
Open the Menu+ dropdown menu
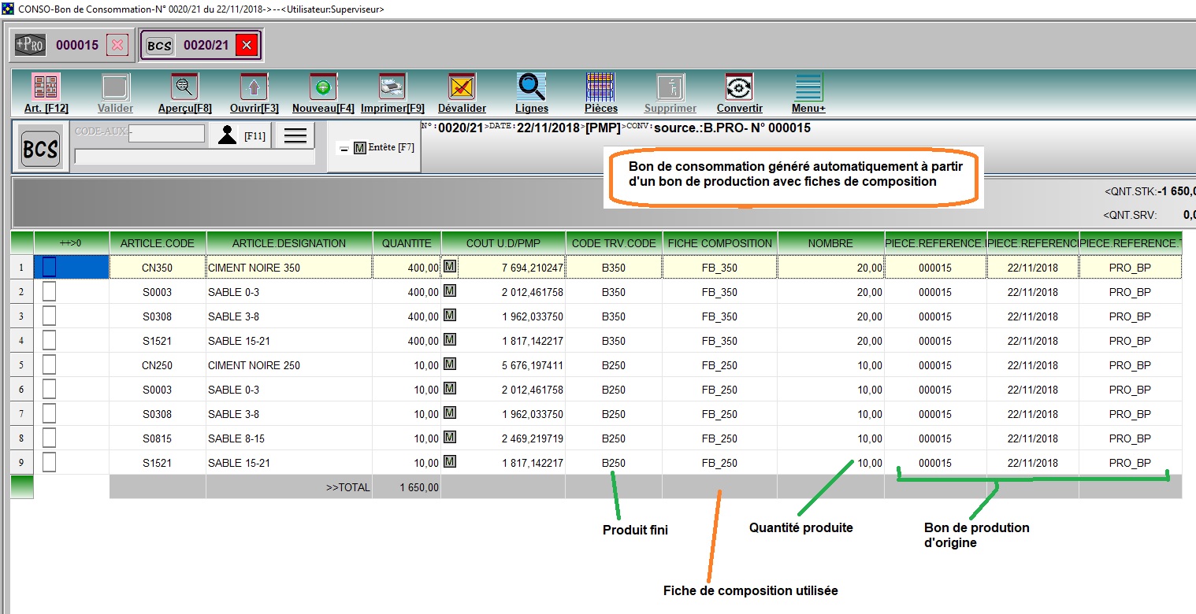pos(808,87)
